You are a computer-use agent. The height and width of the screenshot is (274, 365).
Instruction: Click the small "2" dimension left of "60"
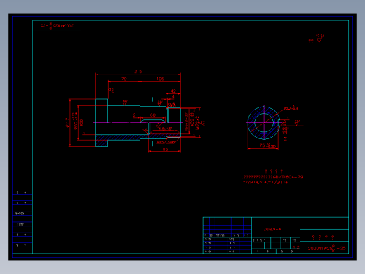pyautogui.click(x=134, y=115)
